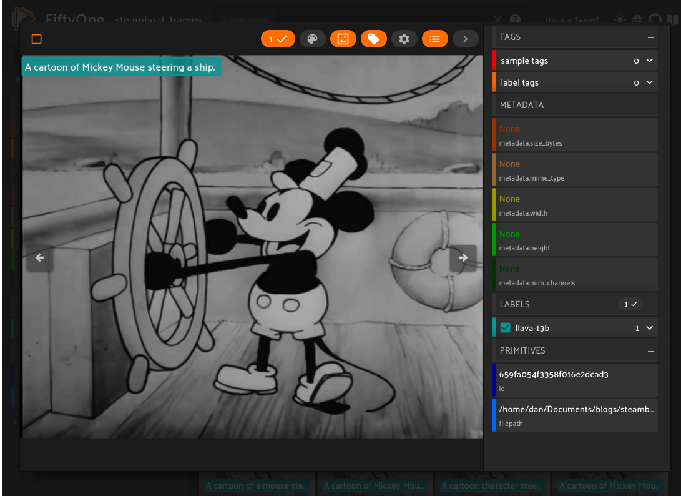Image resolution: width=681 pixels, height=496 pixels.
Task: Open the tag sample icon
Action: [x=373, y=39]
